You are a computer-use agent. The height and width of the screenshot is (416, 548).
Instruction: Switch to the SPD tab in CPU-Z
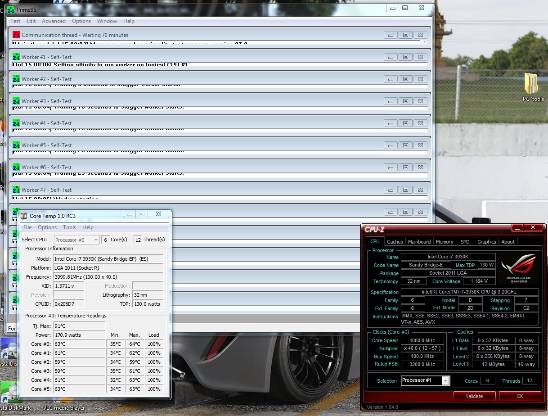click(x=465, y=242)
